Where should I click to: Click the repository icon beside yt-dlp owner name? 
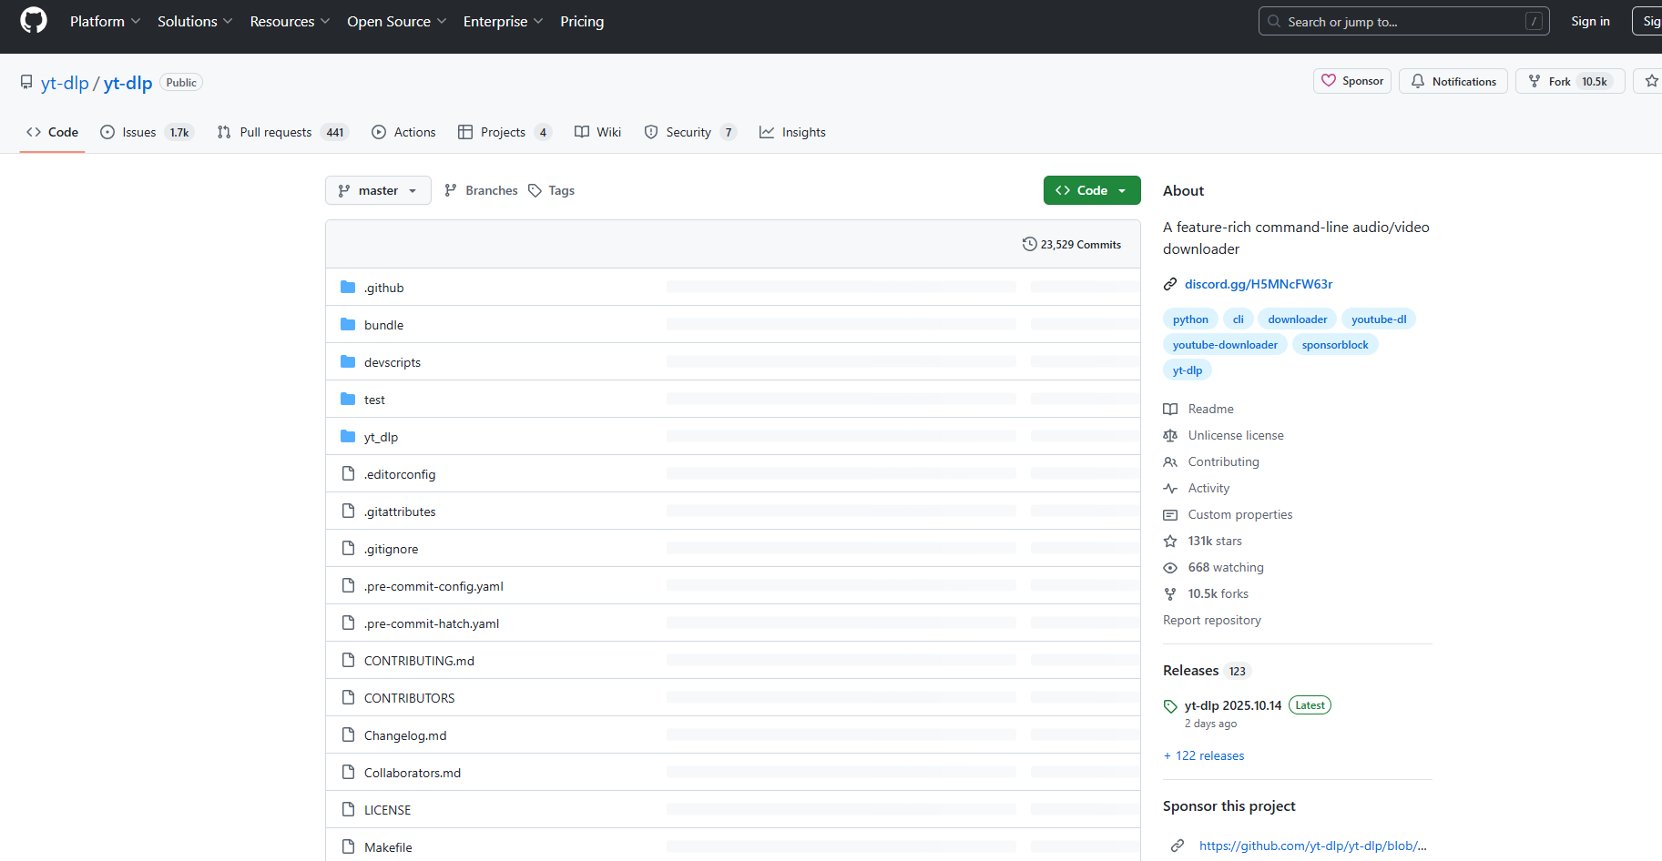tap(26, 83)
